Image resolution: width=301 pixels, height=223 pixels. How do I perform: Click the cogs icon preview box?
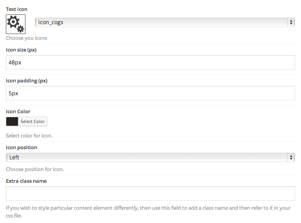(x=16, y=24)
